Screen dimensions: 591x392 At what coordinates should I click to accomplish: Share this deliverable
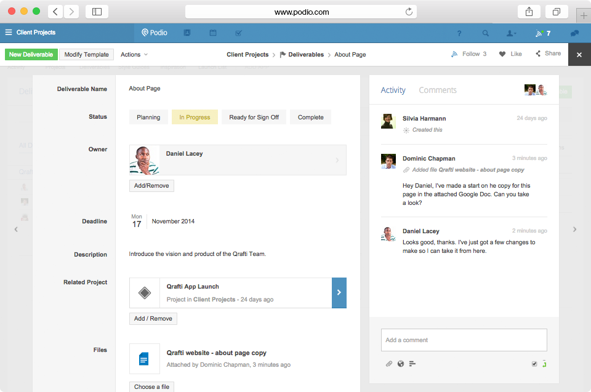point(548,54)
